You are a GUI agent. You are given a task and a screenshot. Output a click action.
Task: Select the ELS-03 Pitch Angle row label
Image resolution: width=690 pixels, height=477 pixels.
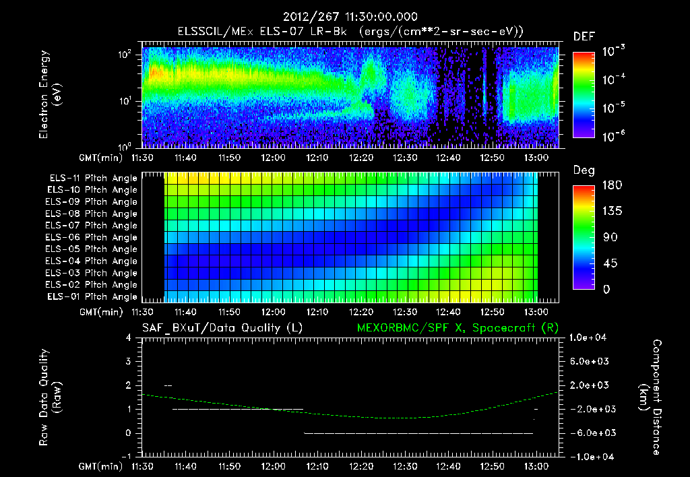pyautogui.click(x=91, y=274)
